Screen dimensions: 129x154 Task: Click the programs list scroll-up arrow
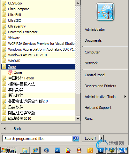pyautogui.click(x=78, y=3)
